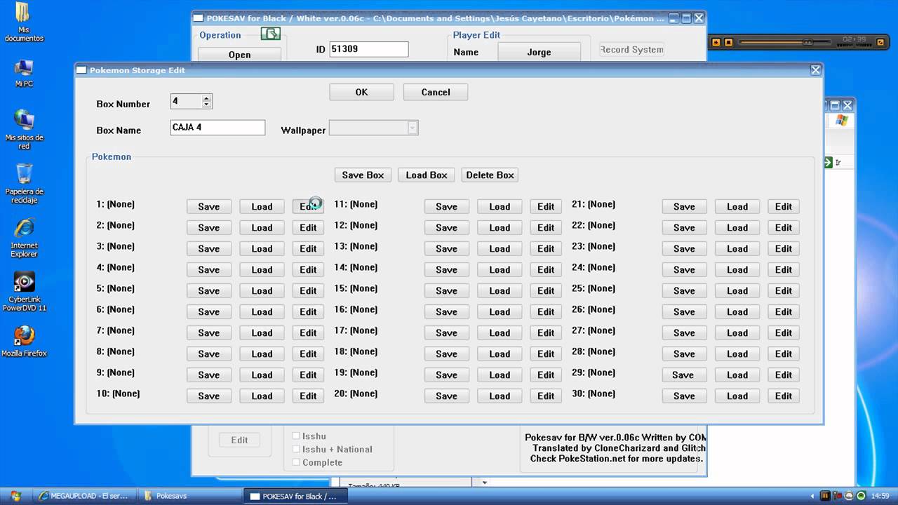Launch CyberLink PowerDVD 11 desktop icon
Screen dimensions: 898x505
(x=24, y=292)
